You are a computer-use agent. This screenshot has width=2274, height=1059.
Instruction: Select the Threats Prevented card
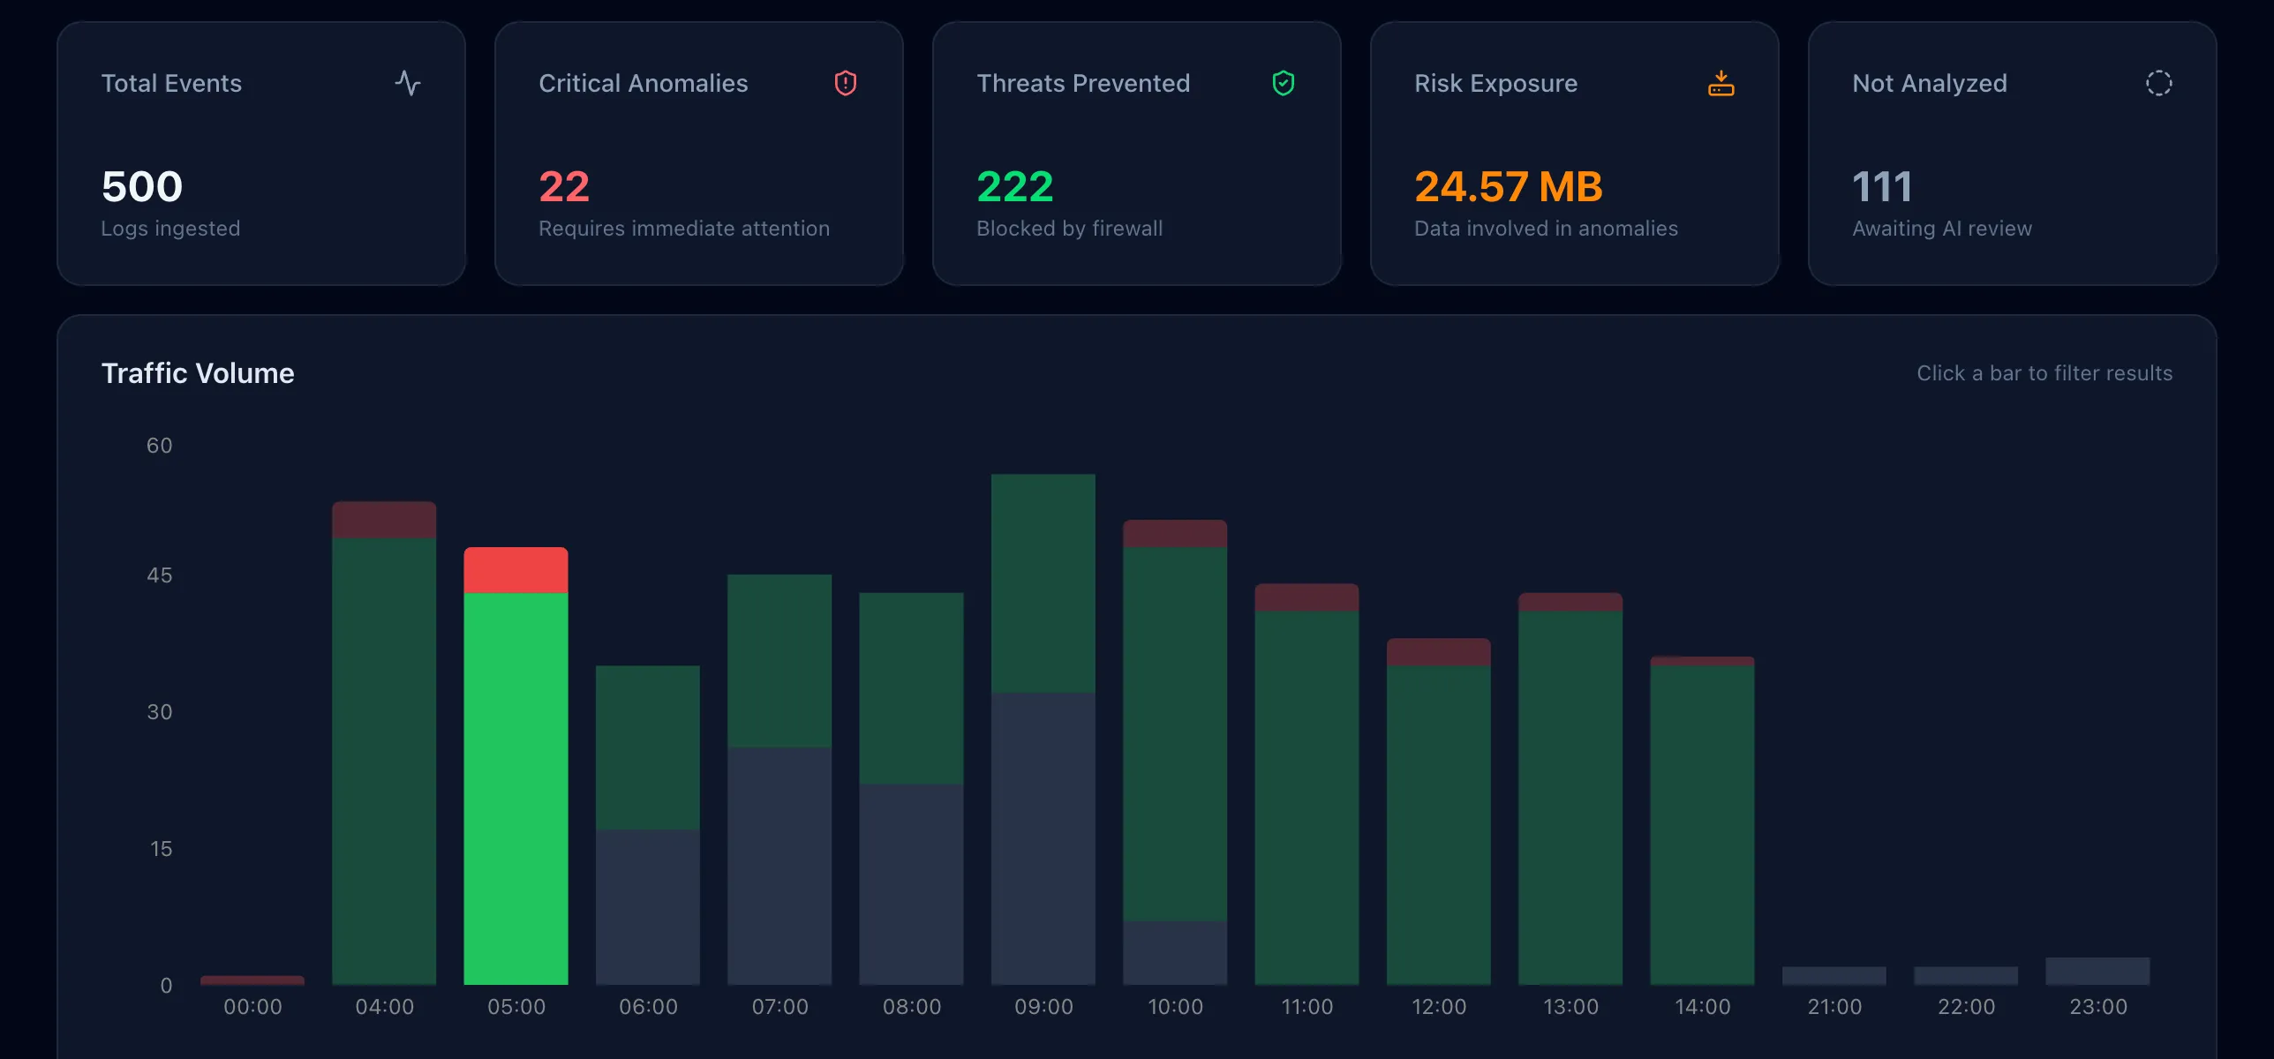1137,154
